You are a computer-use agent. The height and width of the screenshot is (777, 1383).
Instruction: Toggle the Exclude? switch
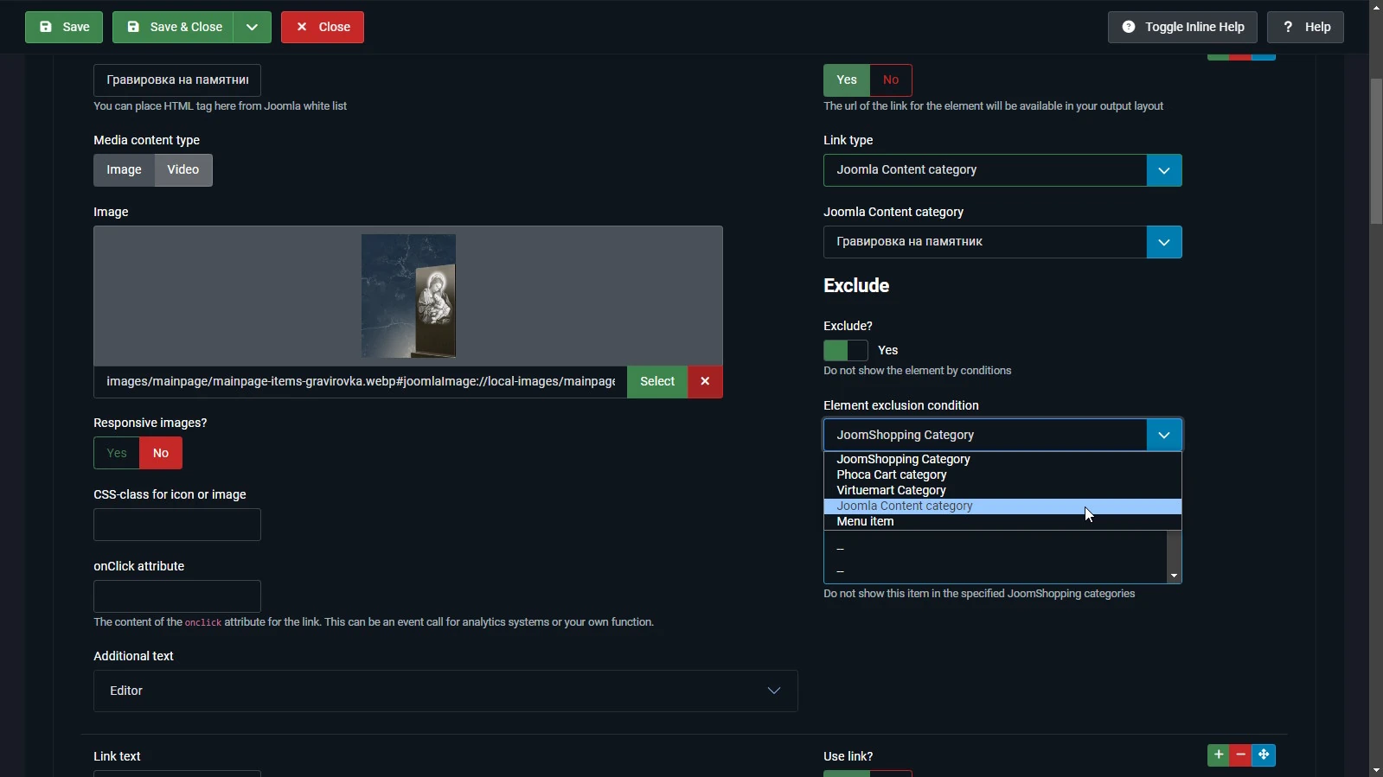pyautogui.click(x=845, y=351)
